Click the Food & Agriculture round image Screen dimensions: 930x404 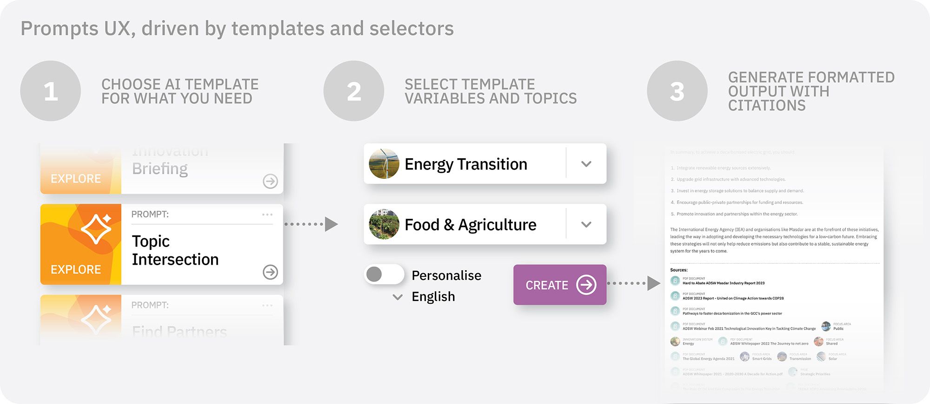[x=384, y=224]
